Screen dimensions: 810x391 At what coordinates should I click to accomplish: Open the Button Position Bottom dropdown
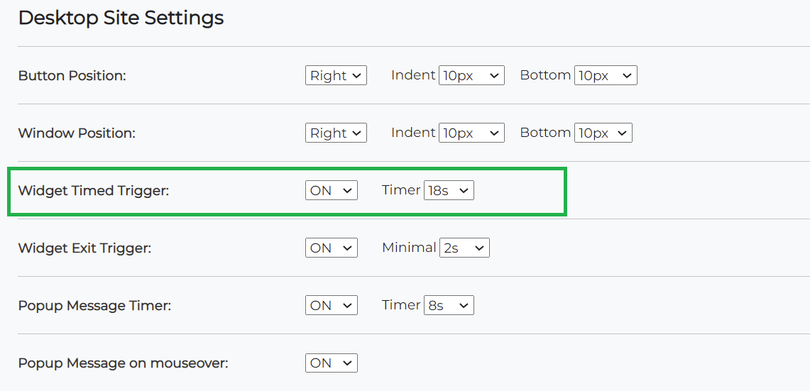pos(606,76)
